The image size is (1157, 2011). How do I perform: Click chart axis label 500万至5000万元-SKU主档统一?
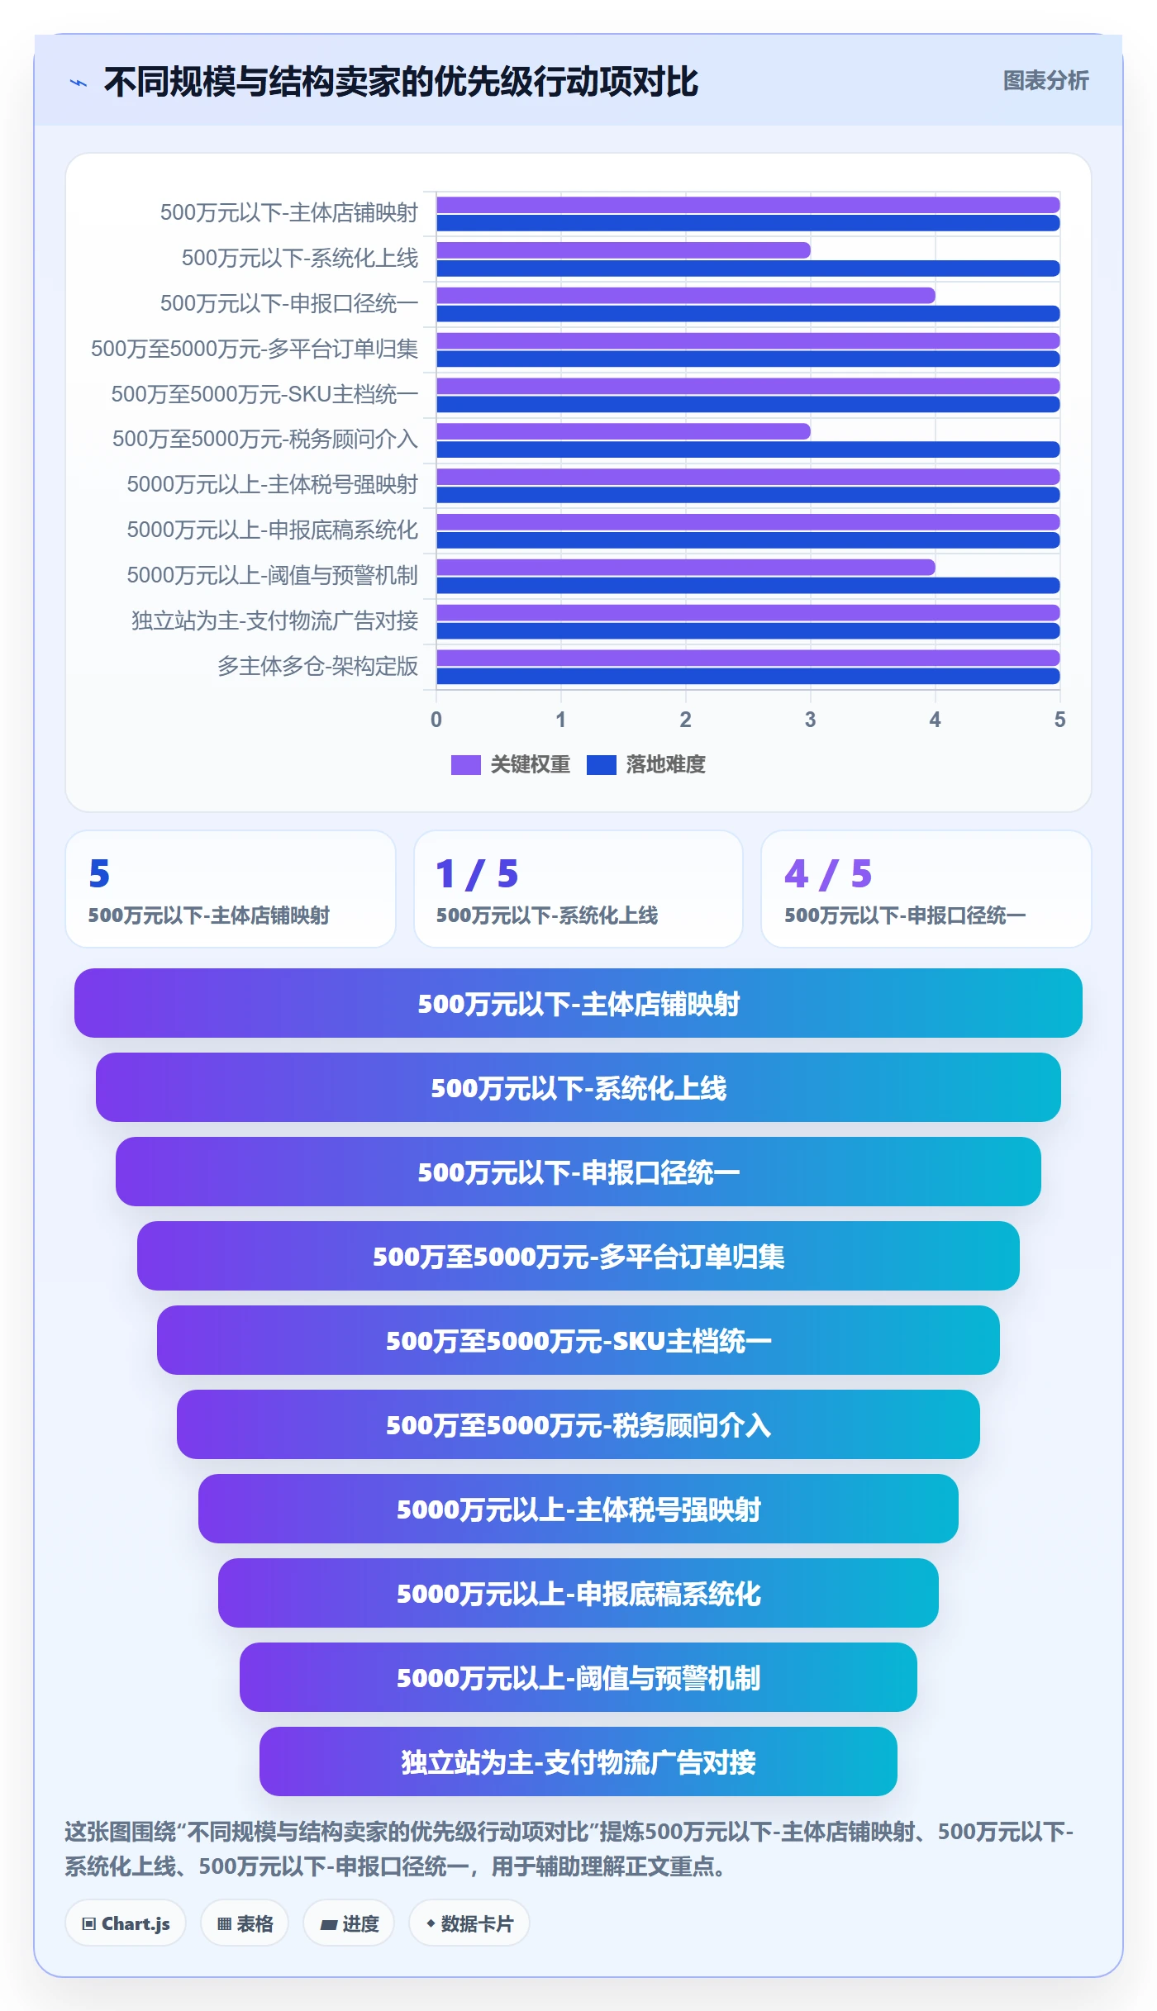coord(264,394)
